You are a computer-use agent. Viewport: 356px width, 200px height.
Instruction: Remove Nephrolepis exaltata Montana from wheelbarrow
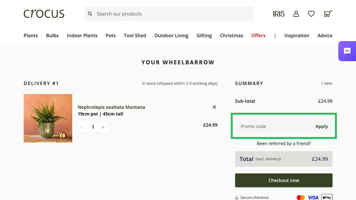(214, 107)
